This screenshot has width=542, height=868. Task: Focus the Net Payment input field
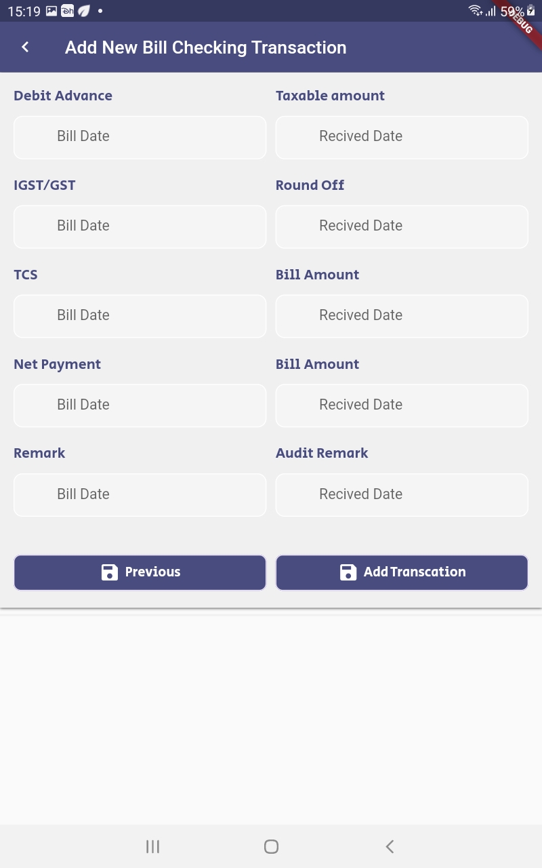pos(140,406)
